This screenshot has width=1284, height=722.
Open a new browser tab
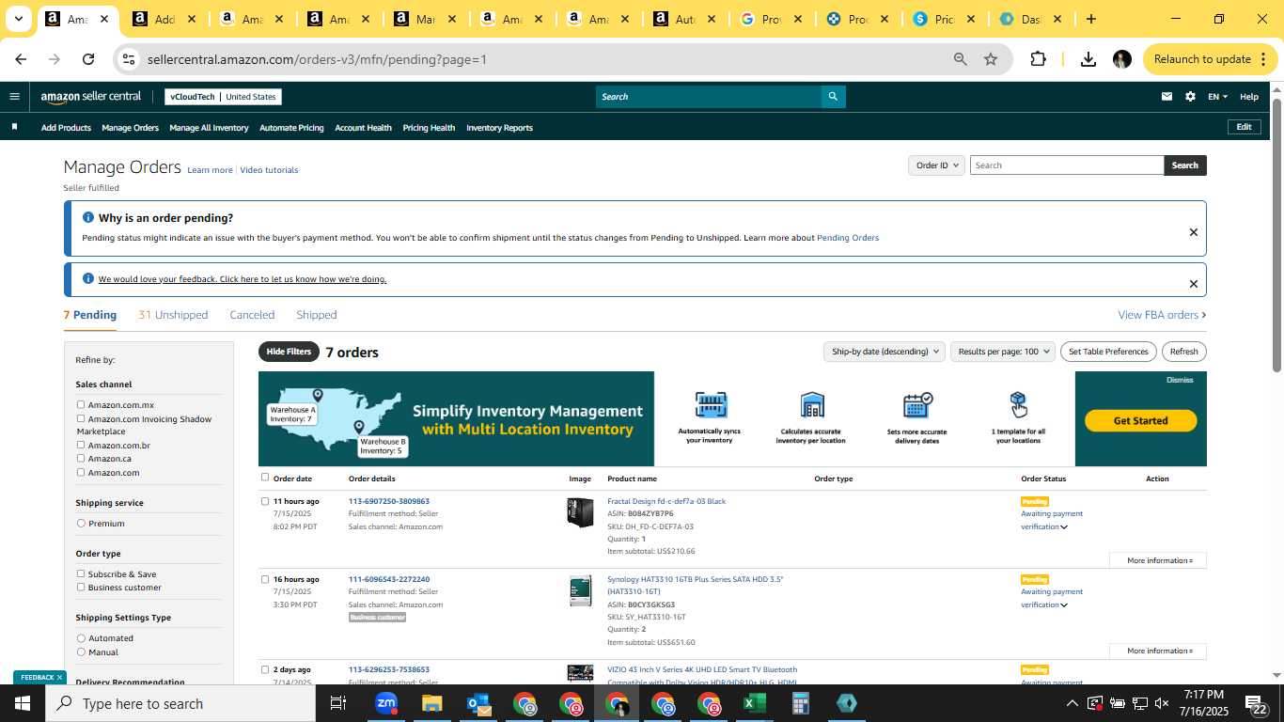(x=1090, y=19)
